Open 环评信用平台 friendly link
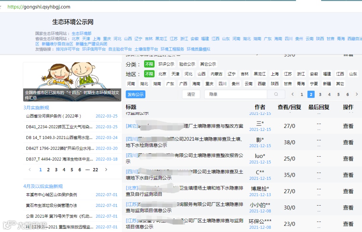Image resolution: width=362 pixels, height=232 pixels. (94, 49)
